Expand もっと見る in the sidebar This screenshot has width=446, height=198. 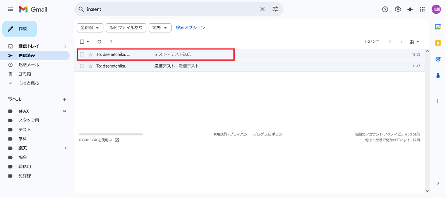tap(29, 83)
